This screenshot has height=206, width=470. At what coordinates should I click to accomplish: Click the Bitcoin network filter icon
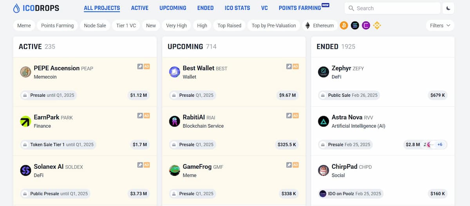point(344,25)
